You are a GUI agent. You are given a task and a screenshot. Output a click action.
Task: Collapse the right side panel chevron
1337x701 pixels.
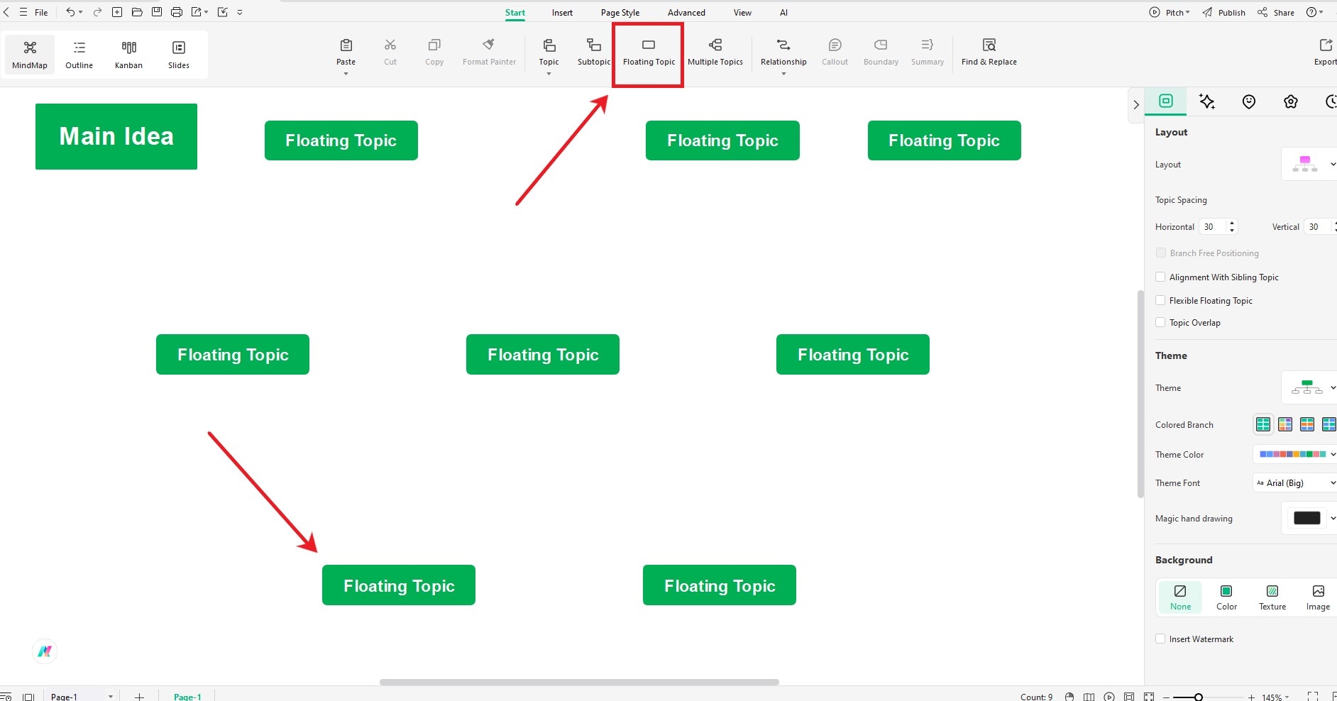[x=1136, y=104]
